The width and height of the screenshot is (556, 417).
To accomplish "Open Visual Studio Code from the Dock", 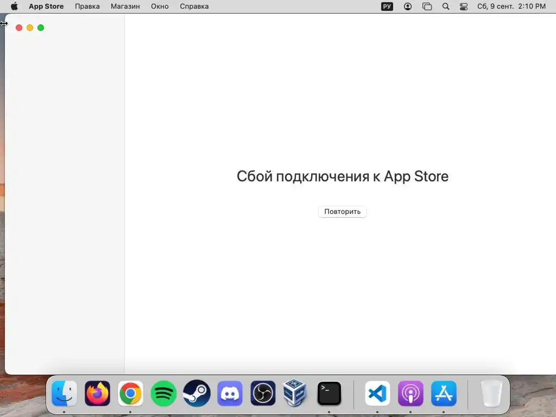I will (x=377, y=393).
